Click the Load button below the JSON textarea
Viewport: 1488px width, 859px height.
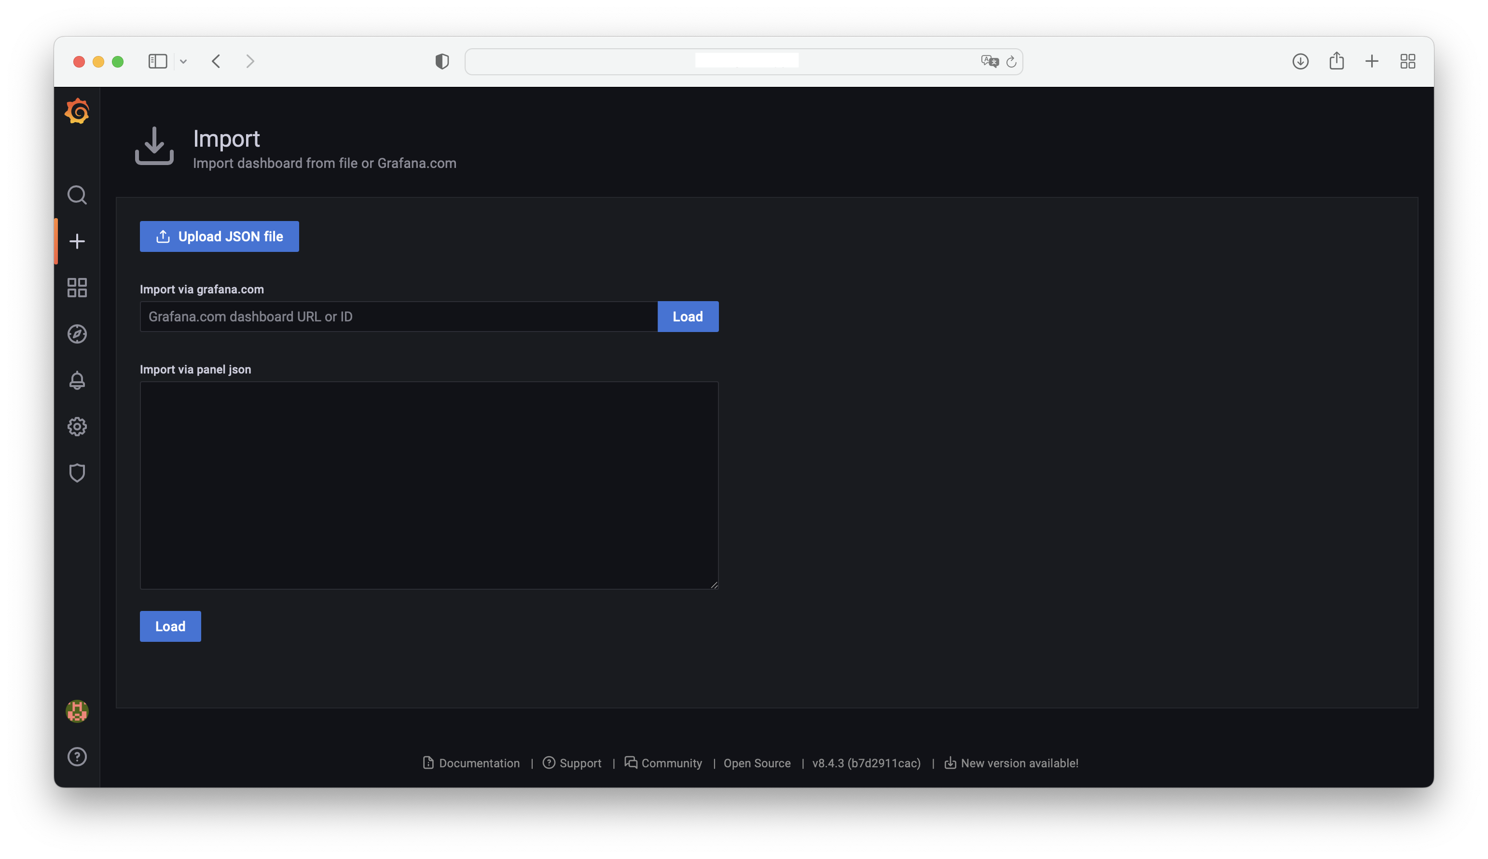tap(170, 626)
